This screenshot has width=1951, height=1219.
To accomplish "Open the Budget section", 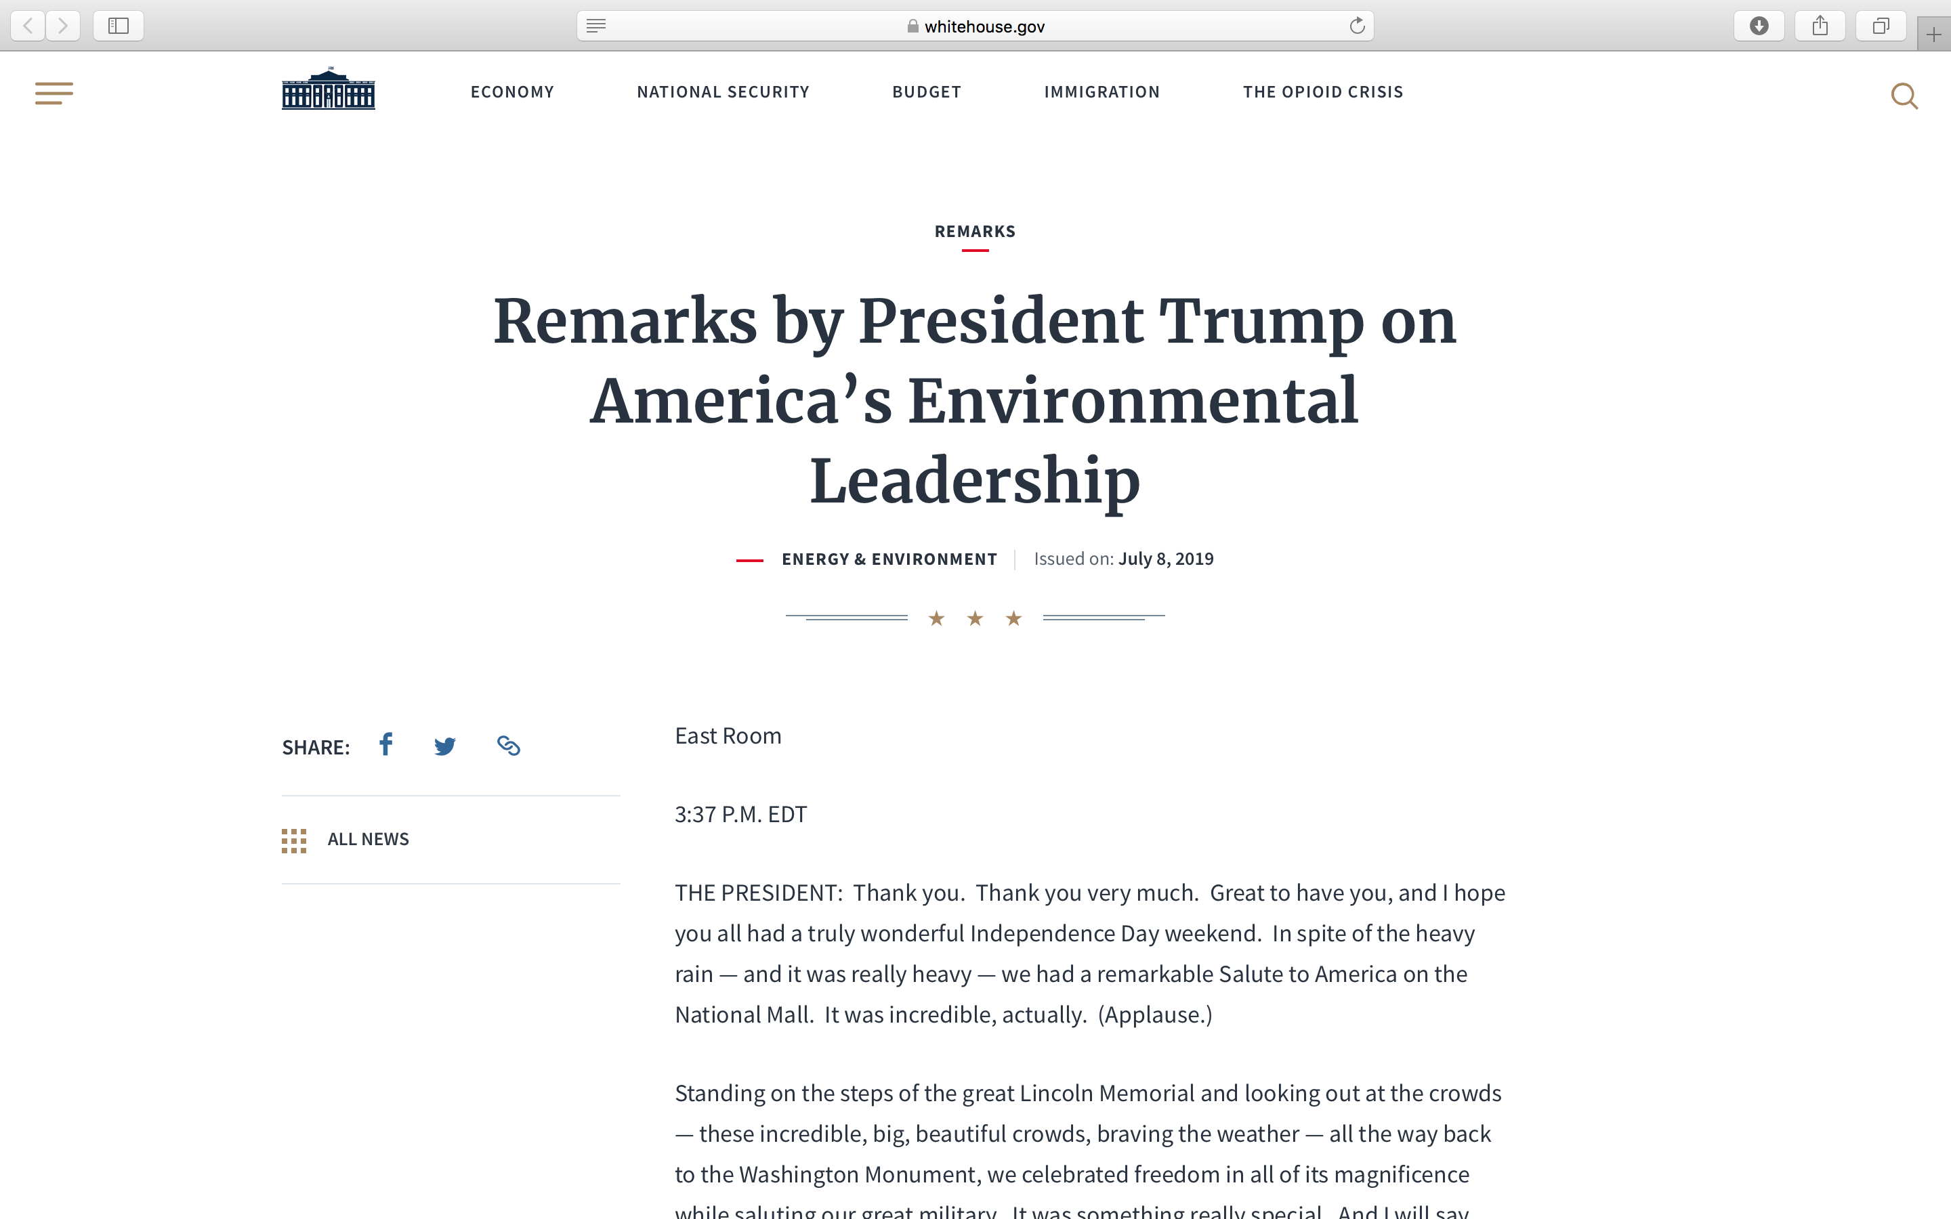I will pos(927,92).
